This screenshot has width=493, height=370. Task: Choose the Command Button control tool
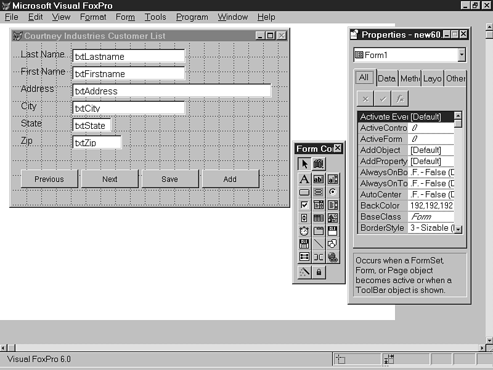(x=304, y=192)
